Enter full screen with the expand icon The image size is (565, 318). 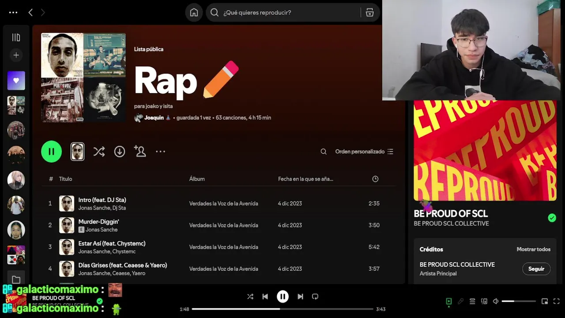click(556, 301)
